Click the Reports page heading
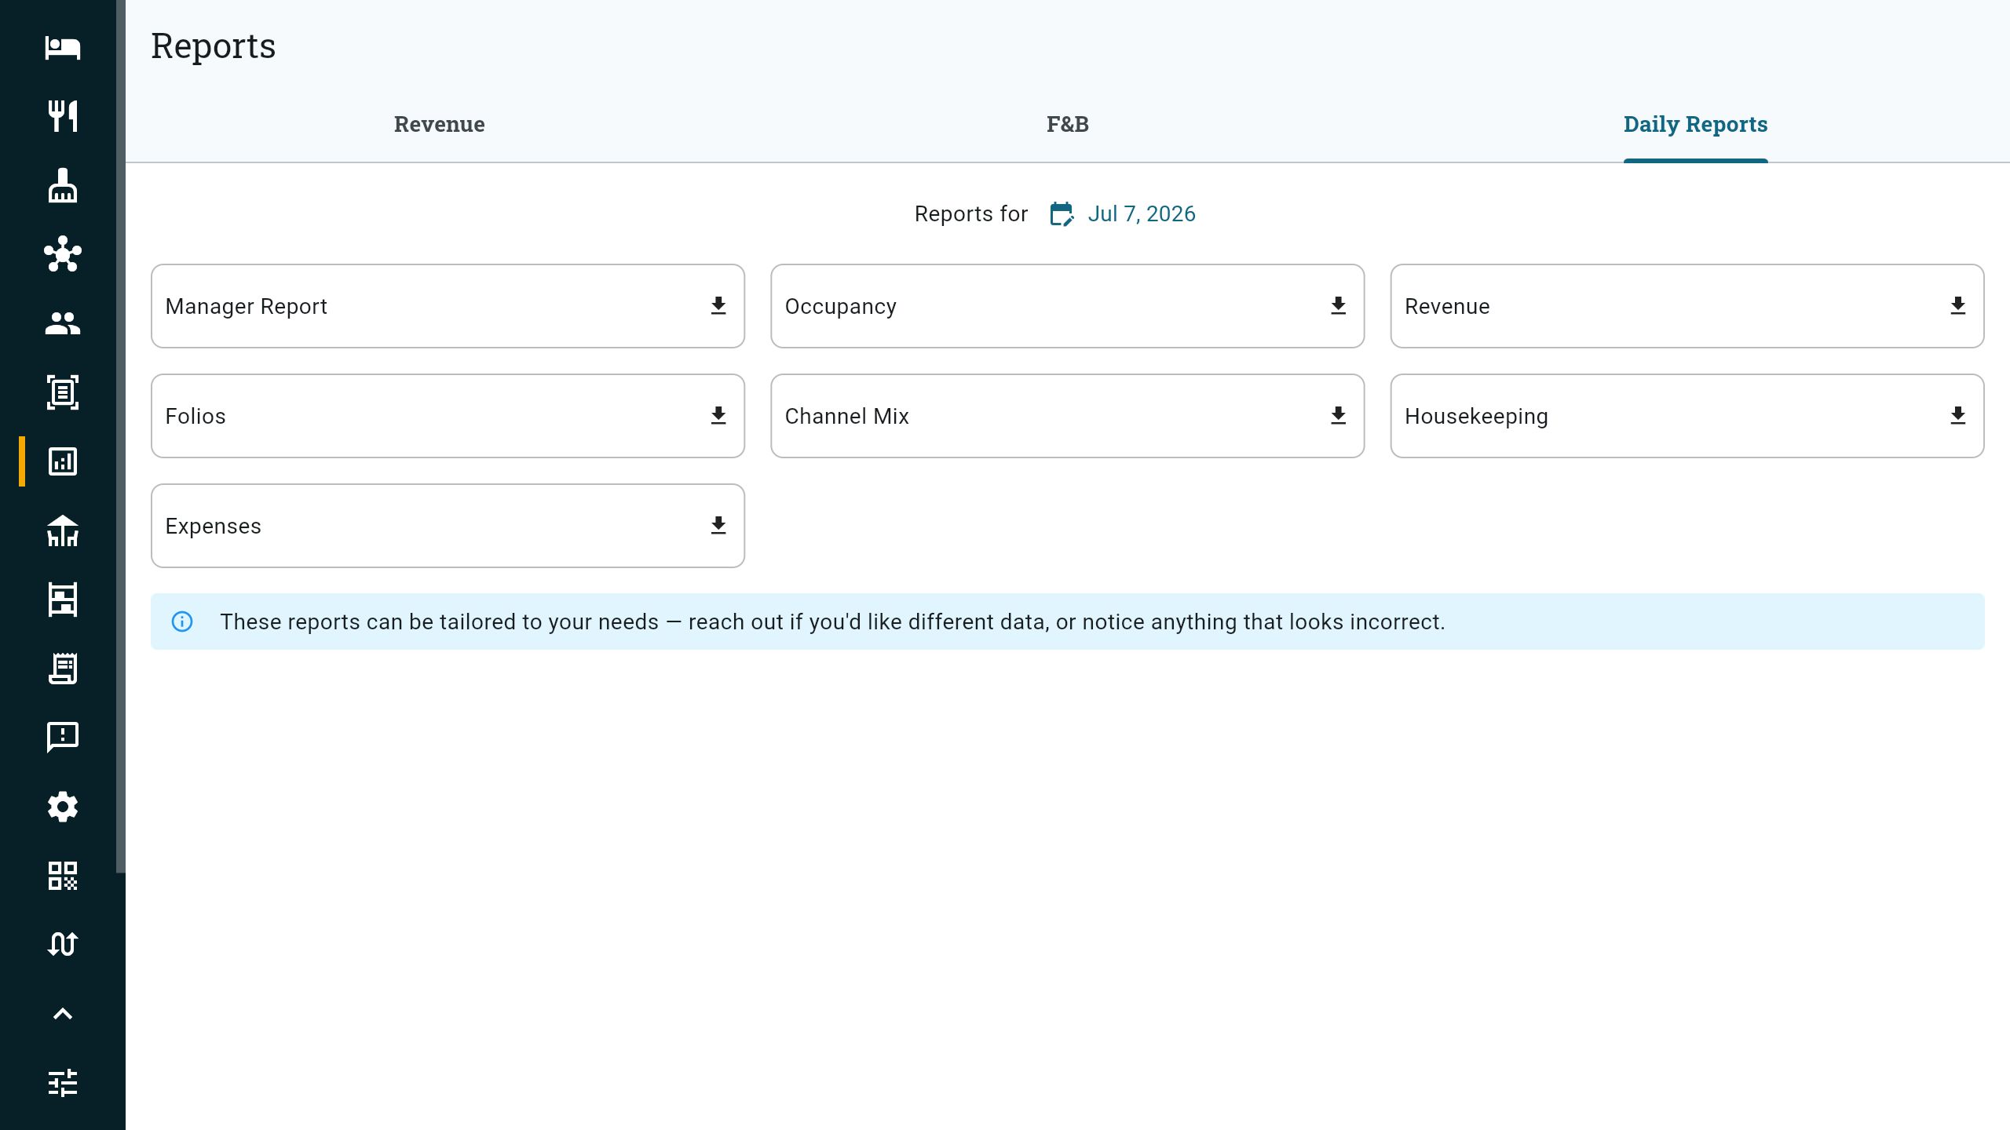 [214, 46]
